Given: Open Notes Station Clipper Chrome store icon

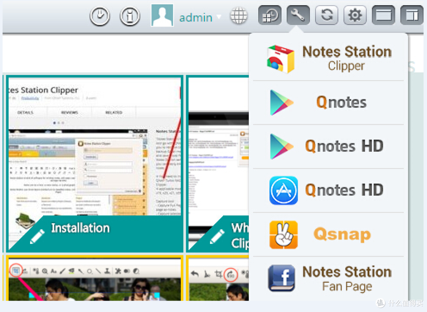Looking at the screenshot, I should [280, 59].
